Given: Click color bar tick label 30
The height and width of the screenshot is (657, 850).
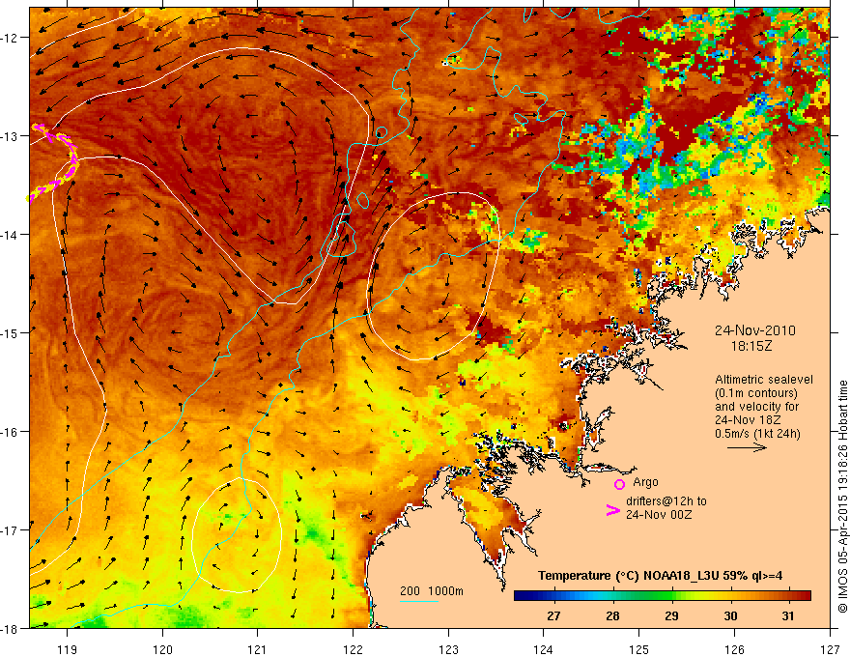Looking at the screenshot, I should pos(731,615).
